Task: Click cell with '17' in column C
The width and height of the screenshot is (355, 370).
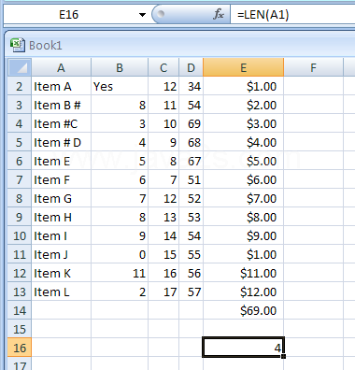Action: point(163,292)
